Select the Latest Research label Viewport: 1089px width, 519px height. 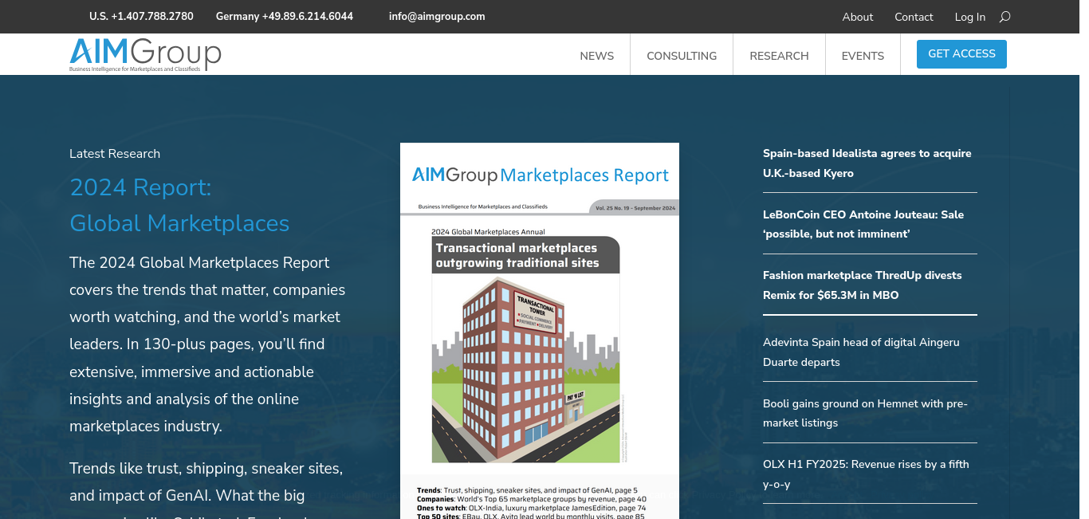coord(115,154)
